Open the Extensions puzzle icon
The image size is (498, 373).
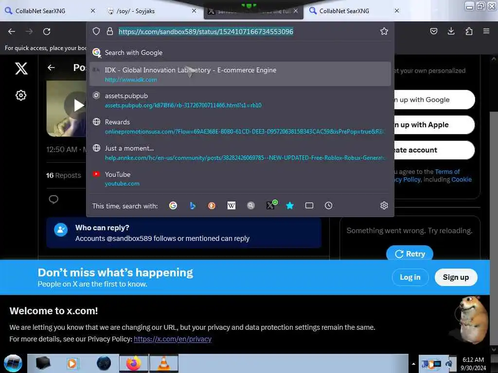coord(469,31)
